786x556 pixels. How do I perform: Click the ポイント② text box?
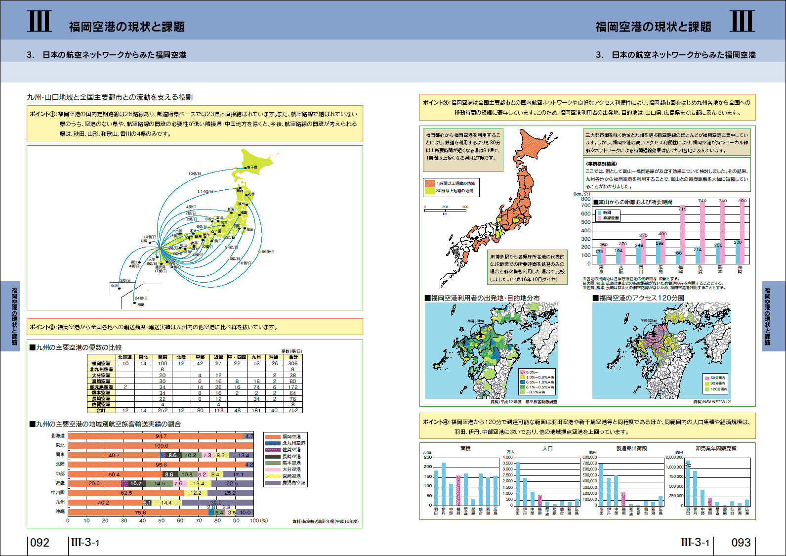[x=195, y=327]
